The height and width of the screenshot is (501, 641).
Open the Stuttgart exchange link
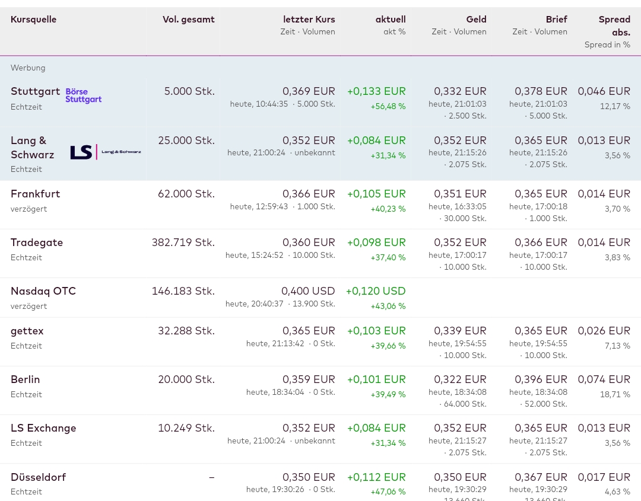coord(35,91)
